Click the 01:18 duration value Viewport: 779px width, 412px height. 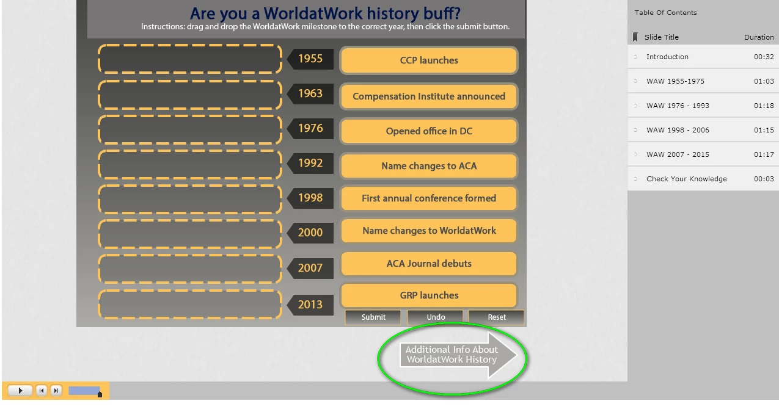(x=764, y=106)
